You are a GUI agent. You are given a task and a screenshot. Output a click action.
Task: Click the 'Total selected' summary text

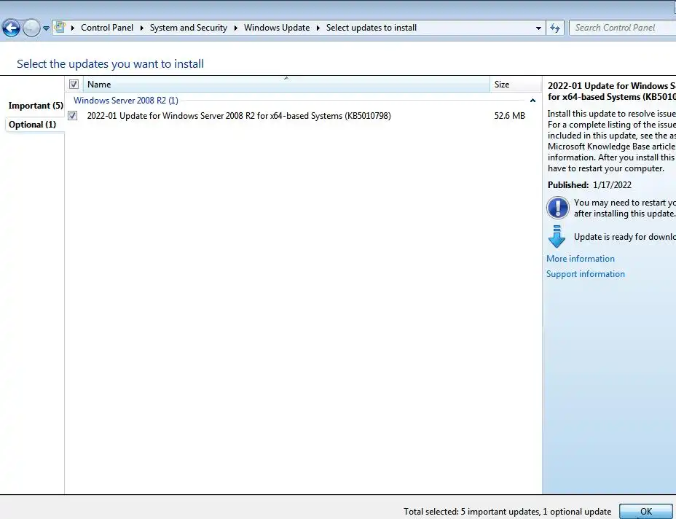pyautogui.click(x=507, y=512)
